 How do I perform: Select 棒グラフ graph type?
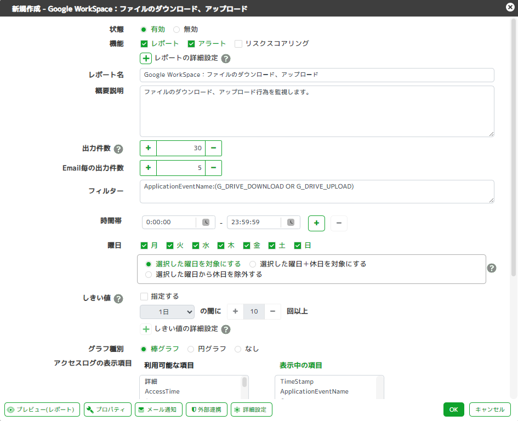(144, 349)
